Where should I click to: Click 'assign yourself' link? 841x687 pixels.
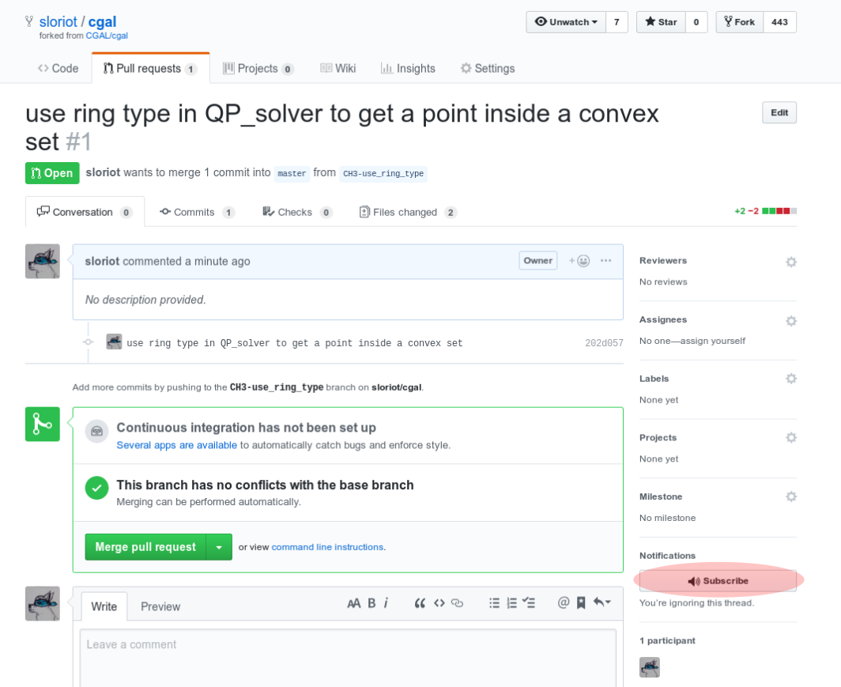point(713,341)
